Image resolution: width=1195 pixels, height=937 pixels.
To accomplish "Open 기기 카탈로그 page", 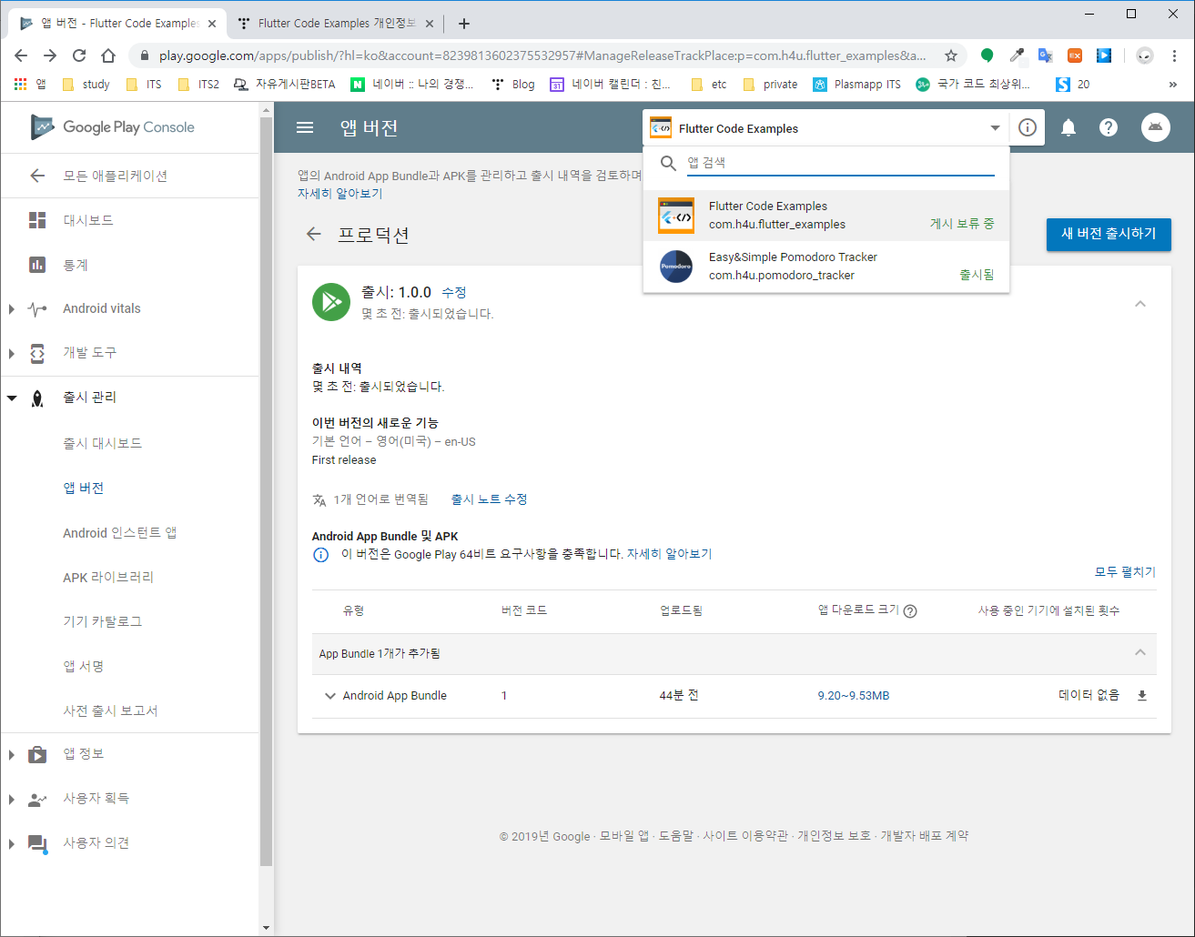I will tap(102, 621).
